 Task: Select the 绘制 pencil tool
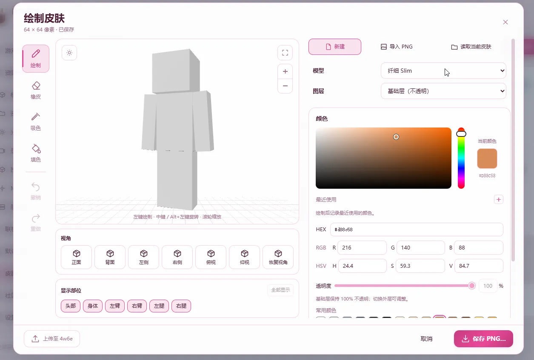(x=36, y=59)
